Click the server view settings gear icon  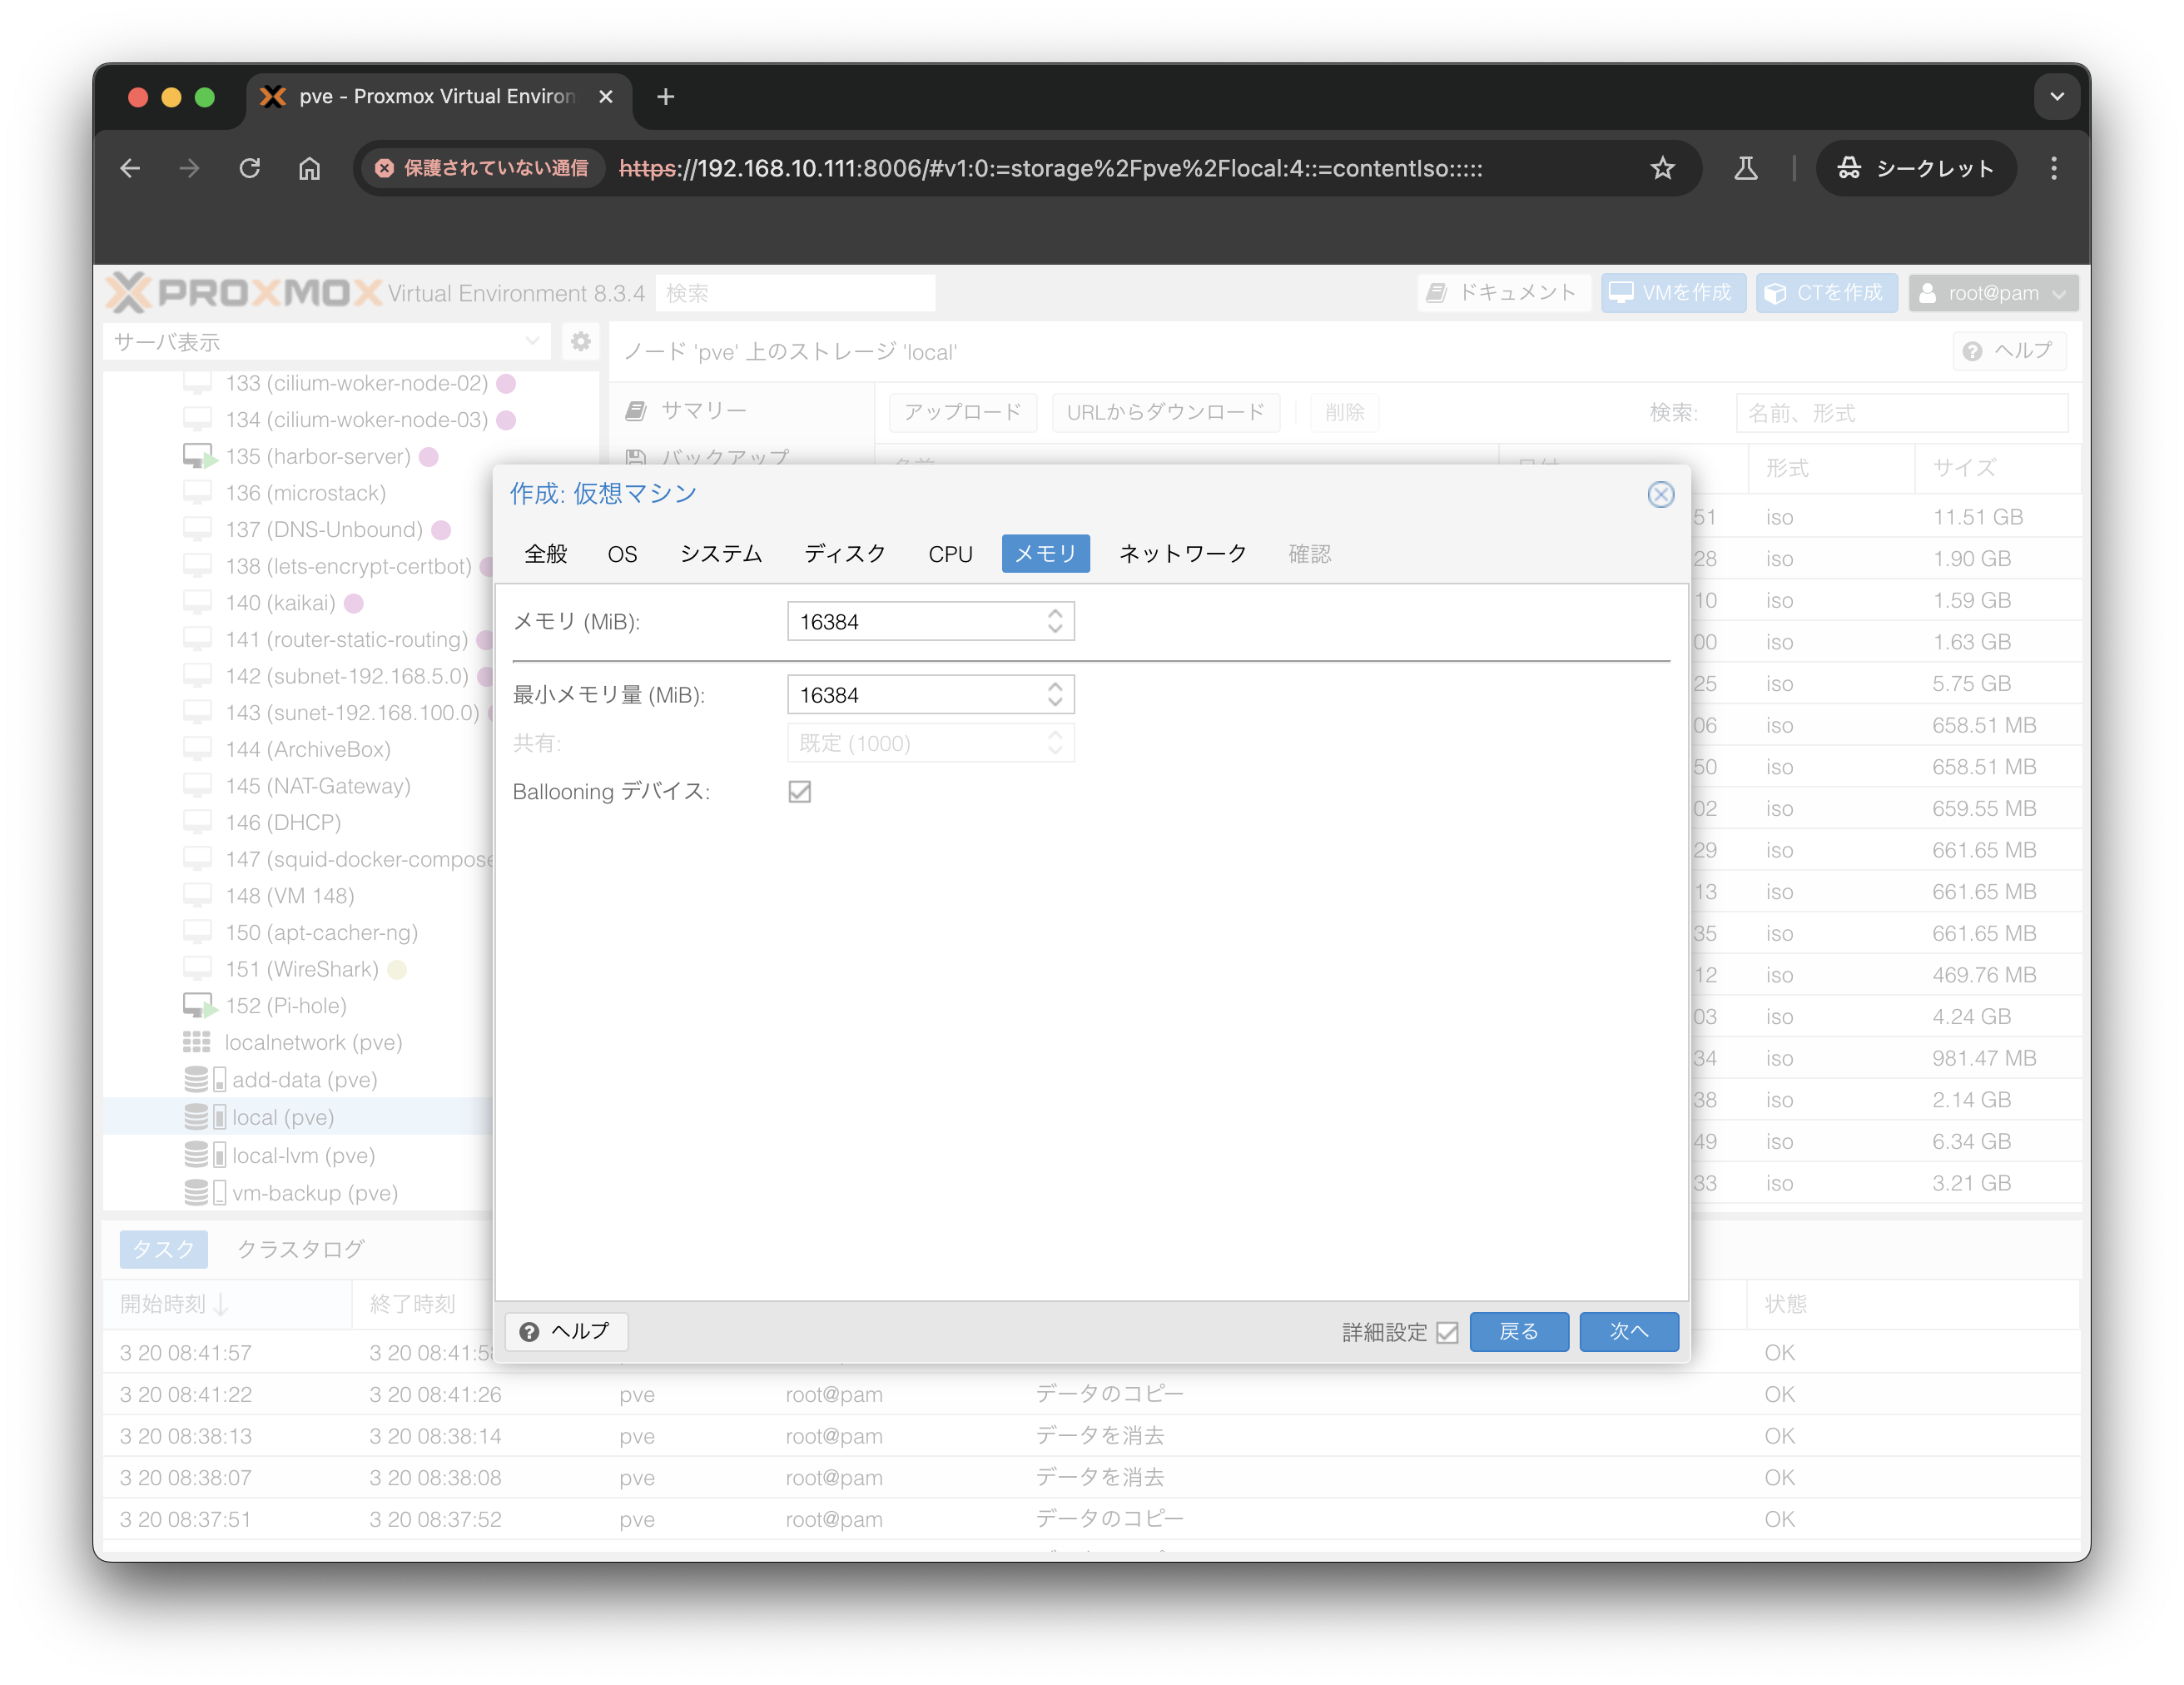[580, 342]
